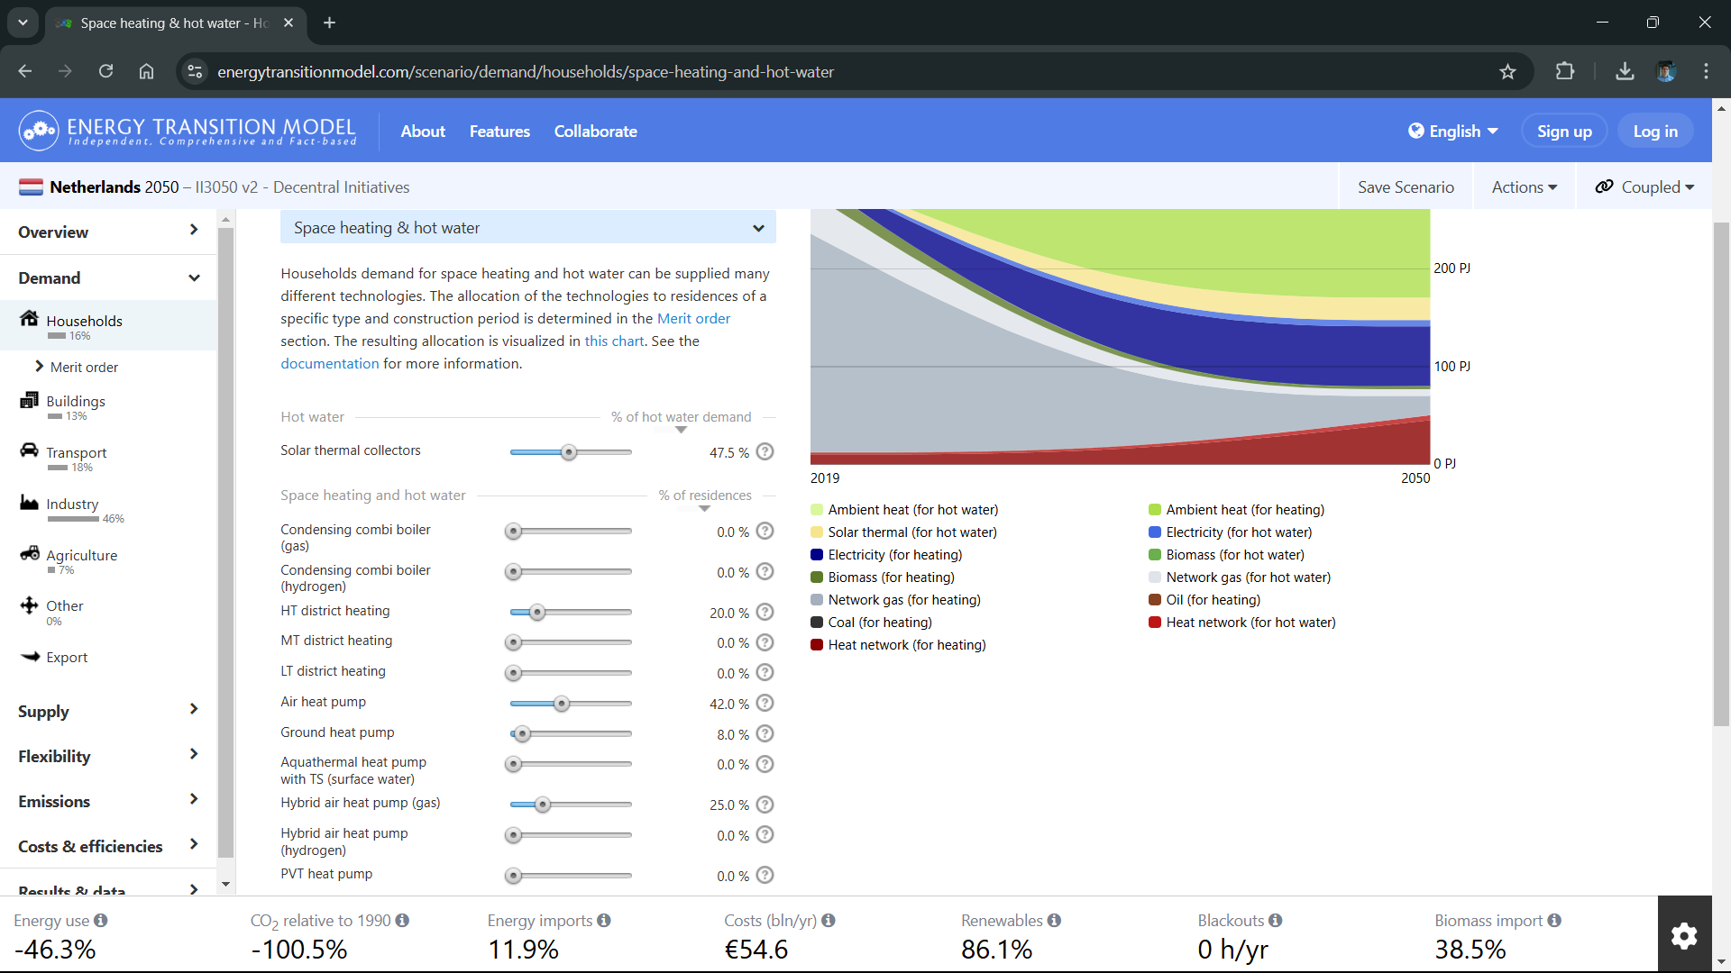
Task: Show help for Solar thermal collectors
Action: tap(765, 451)
